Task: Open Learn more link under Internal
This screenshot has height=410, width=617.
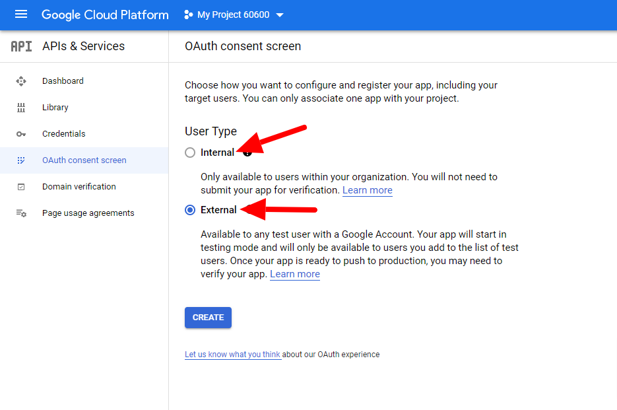Action: click(x=367, y=190)
